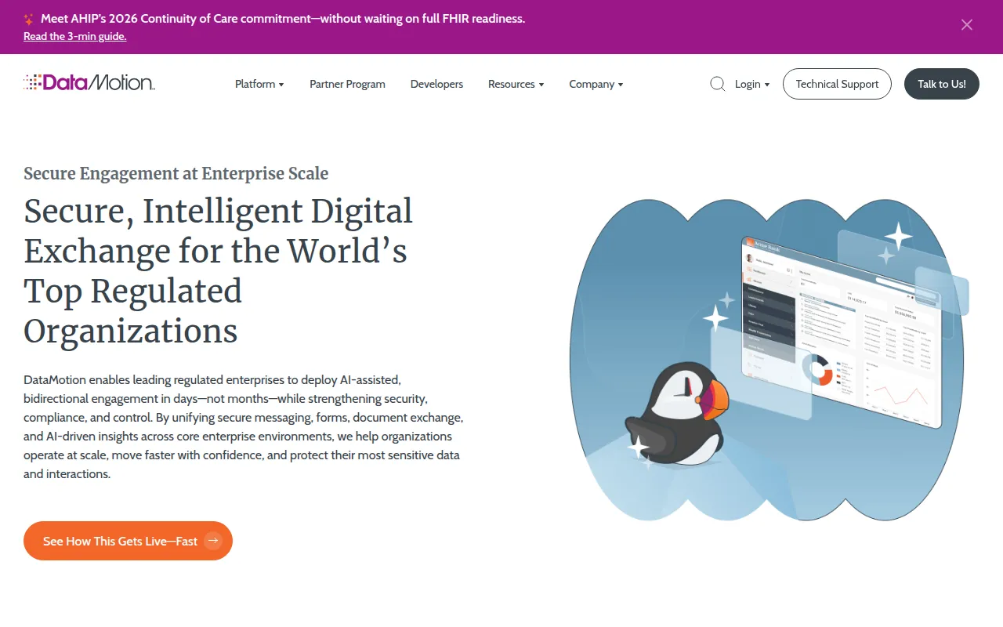The height and width of the screenshot is (627, 1003).
Task: Click the DataMotion description paragraph
Action: (x=243, y=427)
